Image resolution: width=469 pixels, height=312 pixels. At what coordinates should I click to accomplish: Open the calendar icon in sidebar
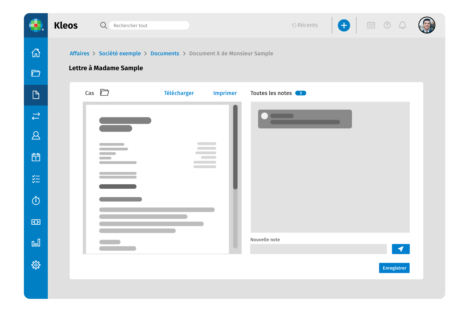(x=36, y=157)
